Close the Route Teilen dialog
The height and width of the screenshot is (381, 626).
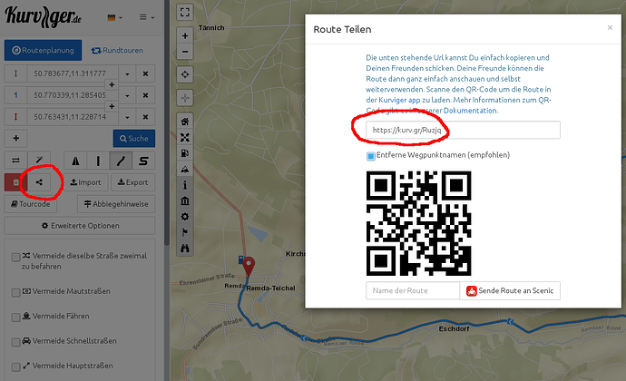(x=610, y=27)
